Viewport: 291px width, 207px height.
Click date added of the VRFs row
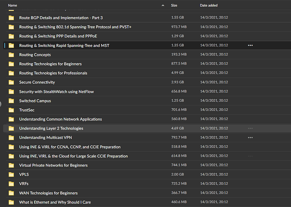point(214,183)
